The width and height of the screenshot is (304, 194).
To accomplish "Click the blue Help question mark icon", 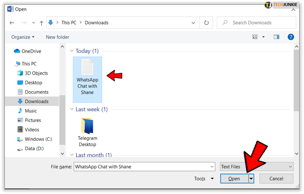I will point(290,37).
